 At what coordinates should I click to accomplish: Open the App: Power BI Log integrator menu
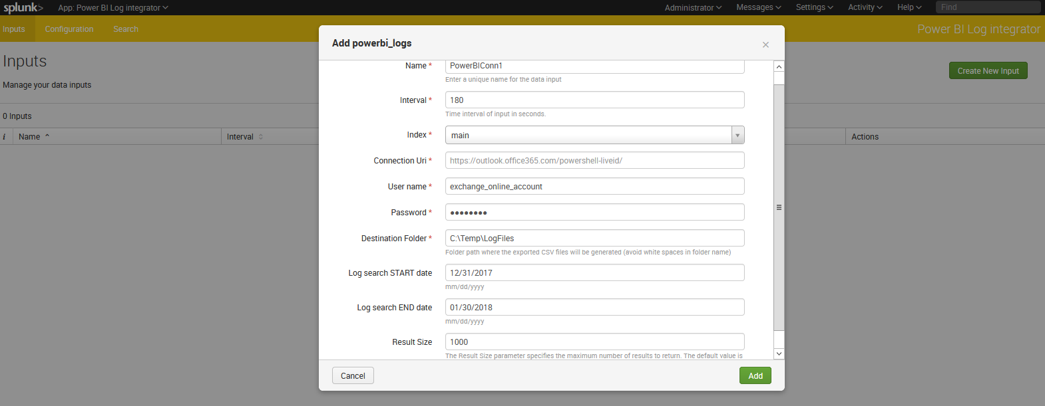112,8
